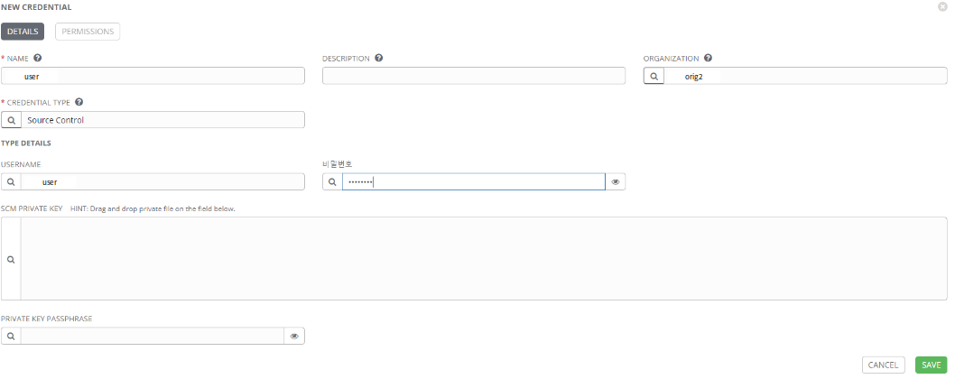Select the Details tab
955x379 pixels.
(23, 32)
